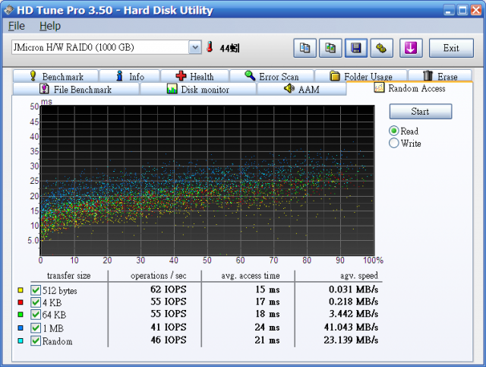Expand the JMicron RAID0 drive dropdown
This screenshot has width=486, height=367.
194,48
